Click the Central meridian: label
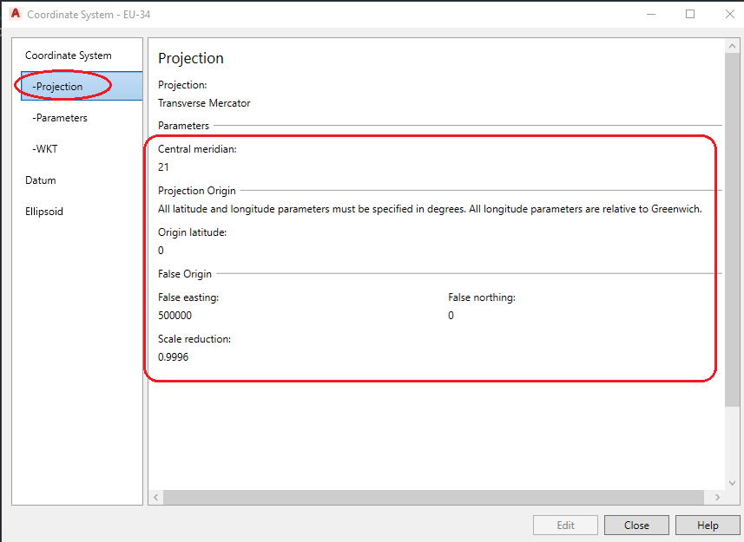This screenshot has height=542, width=744. (197, 149)
